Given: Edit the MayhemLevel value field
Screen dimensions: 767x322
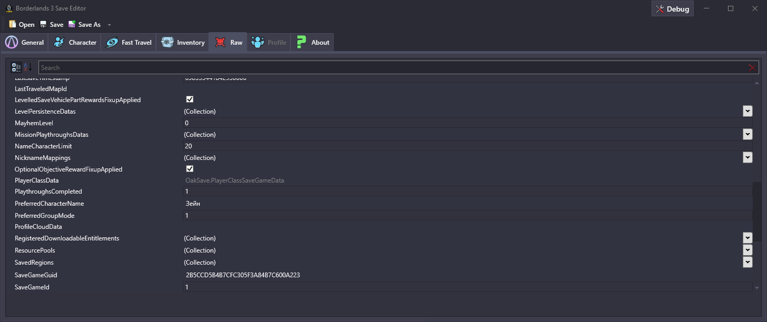Looking at the screenshot, I should point(467,123).
